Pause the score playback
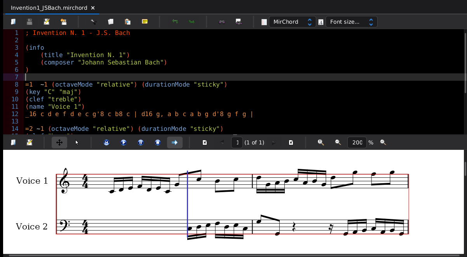 point(141,142)
